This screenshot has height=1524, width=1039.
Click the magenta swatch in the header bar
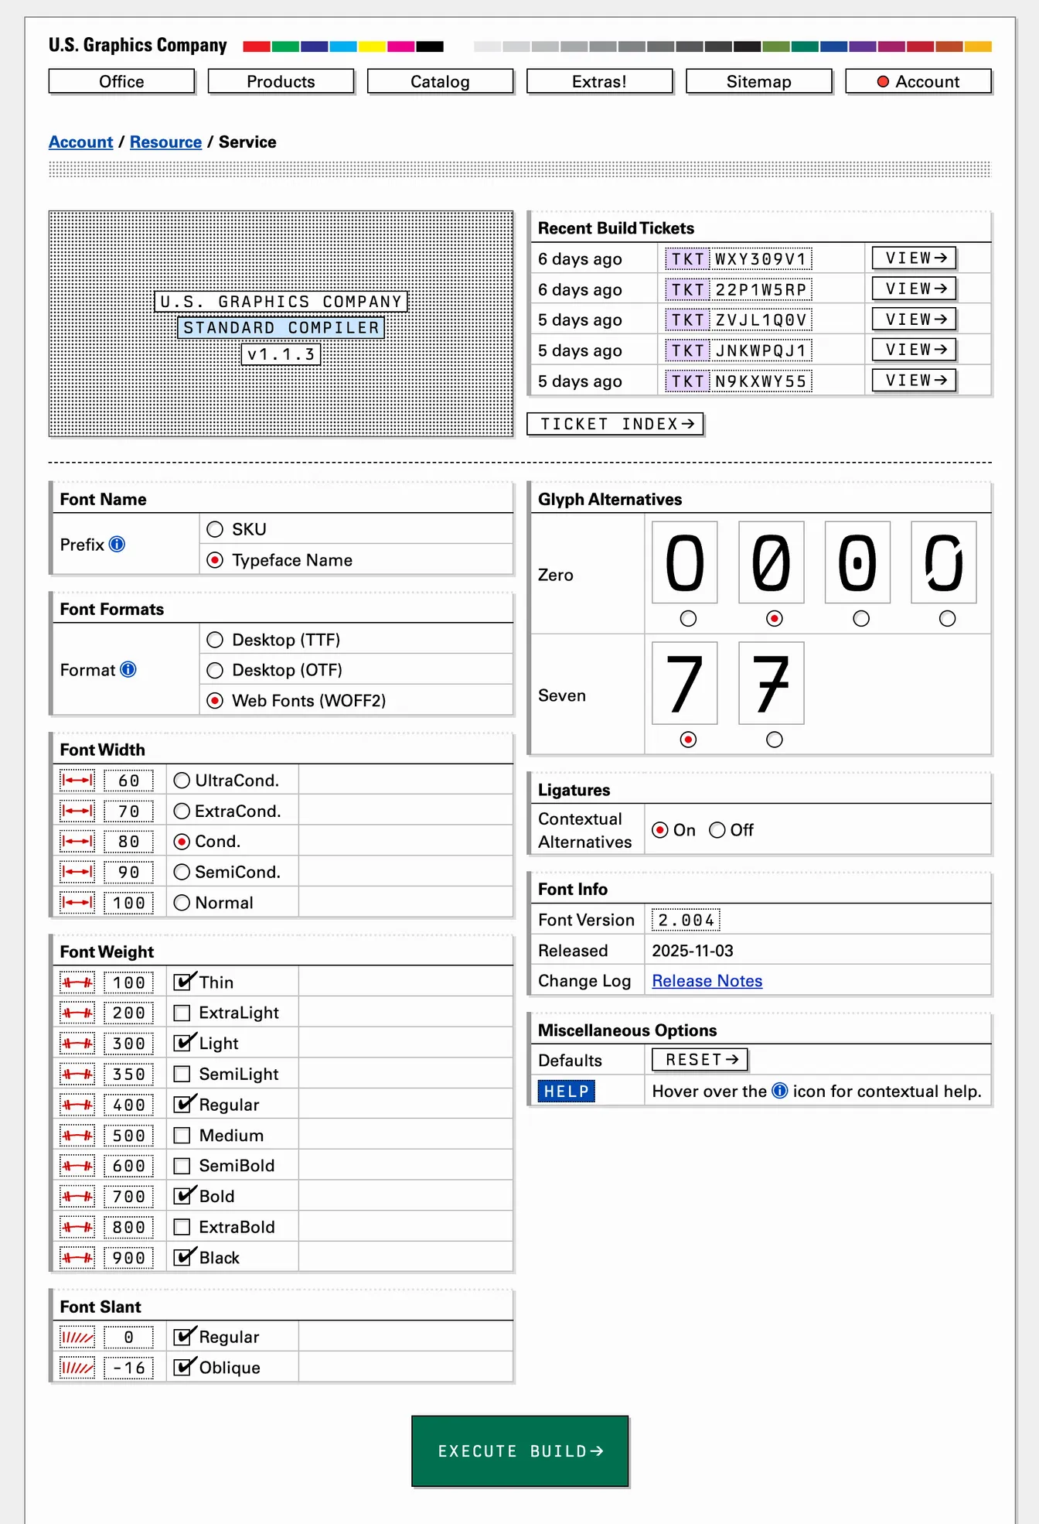coord(400,46)
